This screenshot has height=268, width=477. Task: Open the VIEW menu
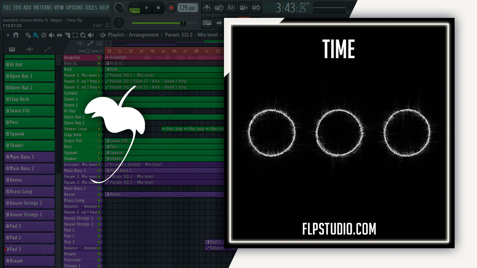point(59,7)
